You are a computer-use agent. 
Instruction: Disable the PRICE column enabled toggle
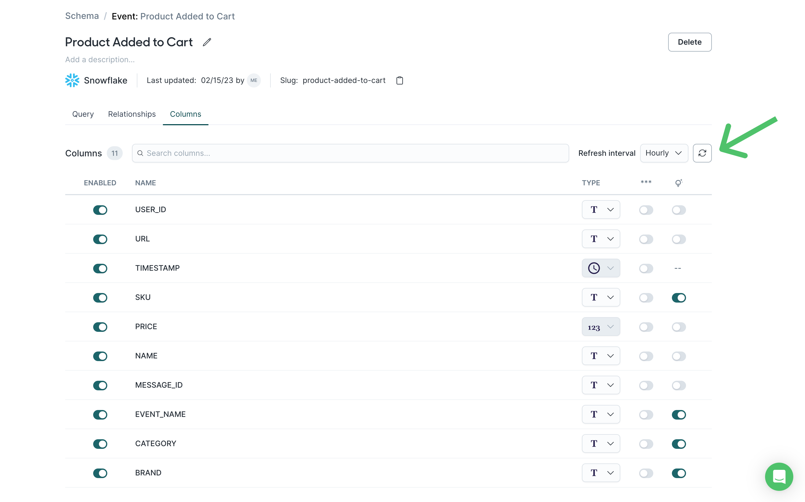[100, 327]
